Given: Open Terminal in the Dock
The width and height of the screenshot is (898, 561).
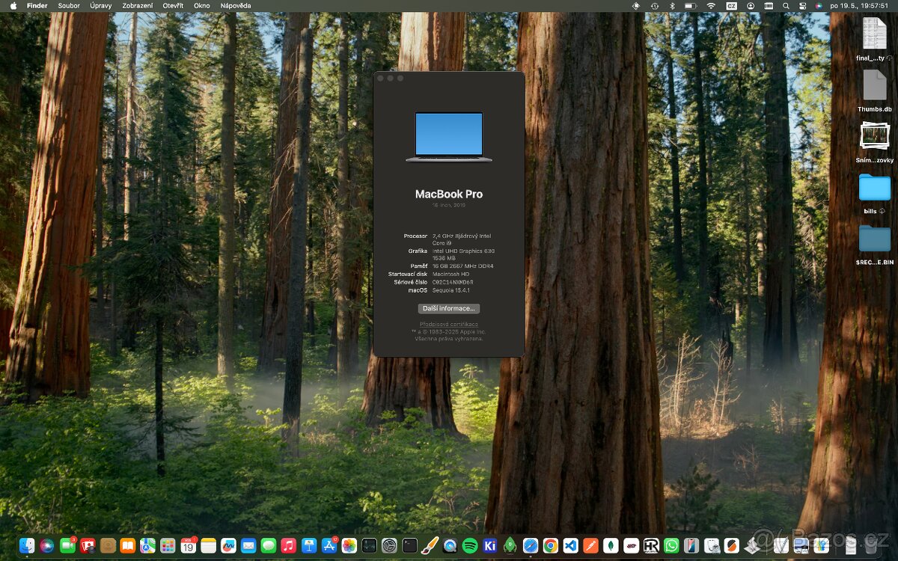Looking at the screenshot, I should tap(409, 546).
